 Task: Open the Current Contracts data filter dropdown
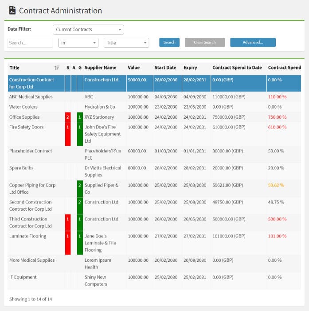coord(88,30)
